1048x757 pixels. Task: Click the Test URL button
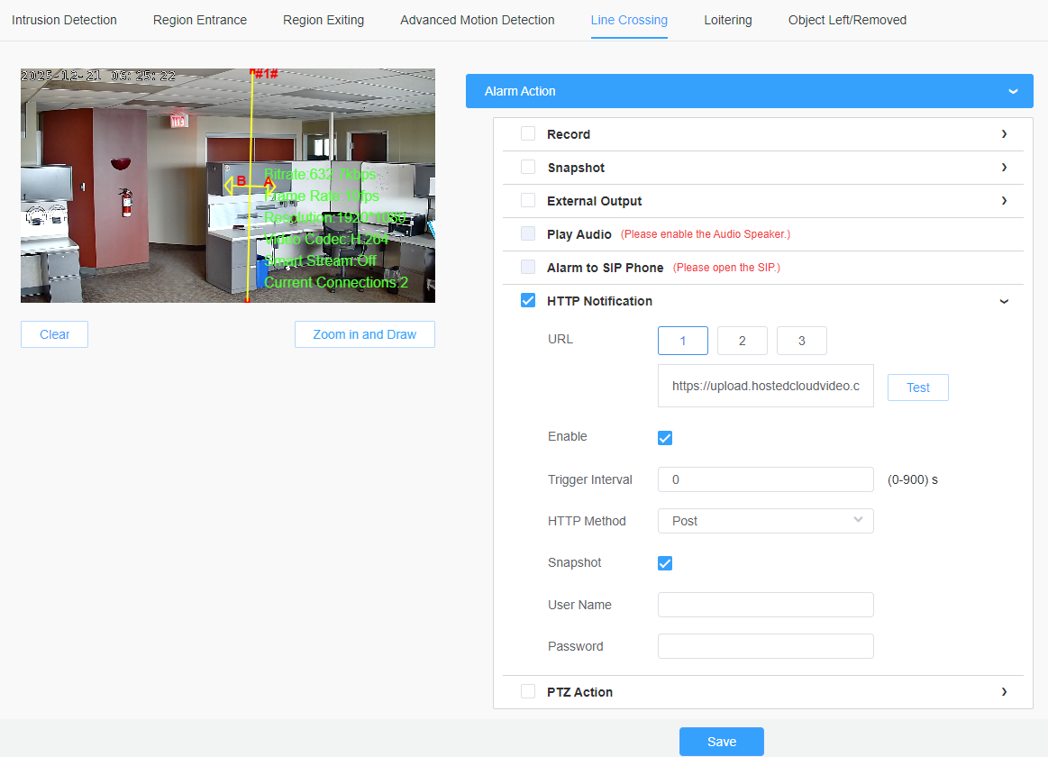pyautogui.click(x=917, y=388)
